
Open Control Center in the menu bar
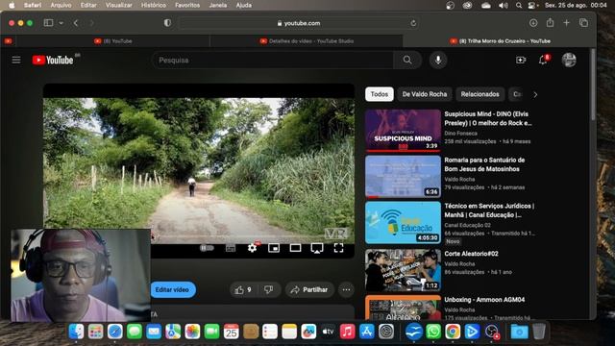point(532,5)
